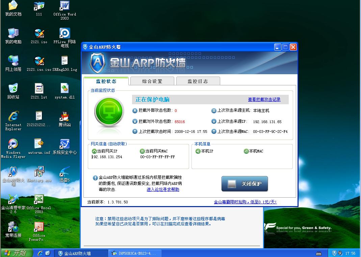Launch PPLive 网络电视 shortcut

(x=65, y=38)
